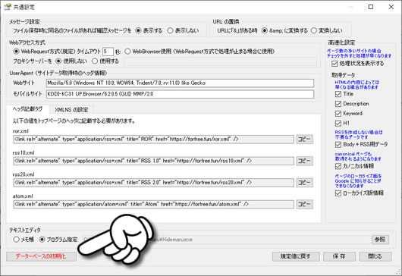The width and height of the screenshot is (402, 276).
Task: Switch to the XMLNS の設定 tab
Action: (x=71, y=110)
